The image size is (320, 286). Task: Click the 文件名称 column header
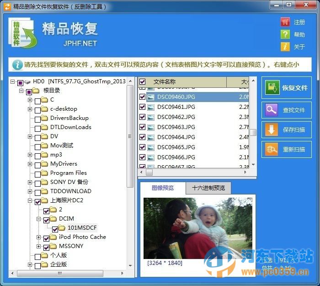182,82
